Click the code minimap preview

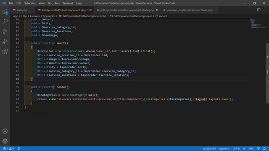[257, 23]
